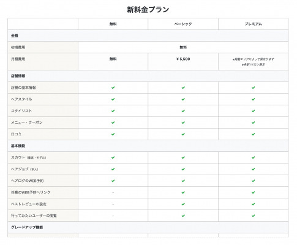The width and height of the screenshot is (297, 245).
Task: Click the 行ってみたいユーザーの閲覧 checkmark under ベーシック
Action: [183, 216]
